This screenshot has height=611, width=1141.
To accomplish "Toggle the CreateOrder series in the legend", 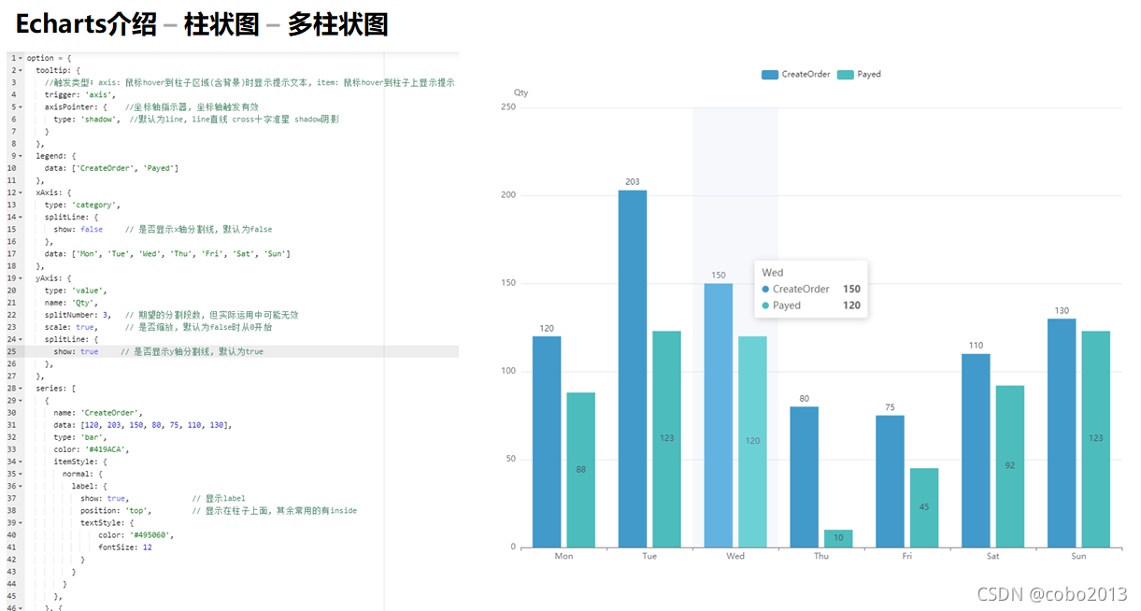I will [x=795, y=74].
